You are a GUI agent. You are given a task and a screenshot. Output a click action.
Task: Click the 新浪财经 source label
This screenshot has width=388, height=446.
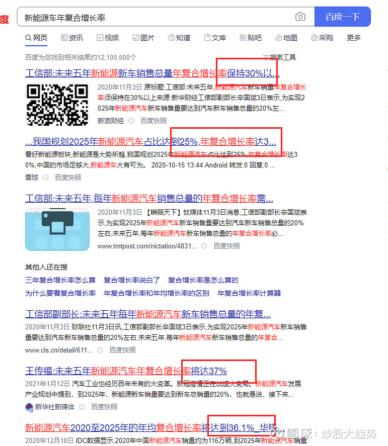[111, 121]
